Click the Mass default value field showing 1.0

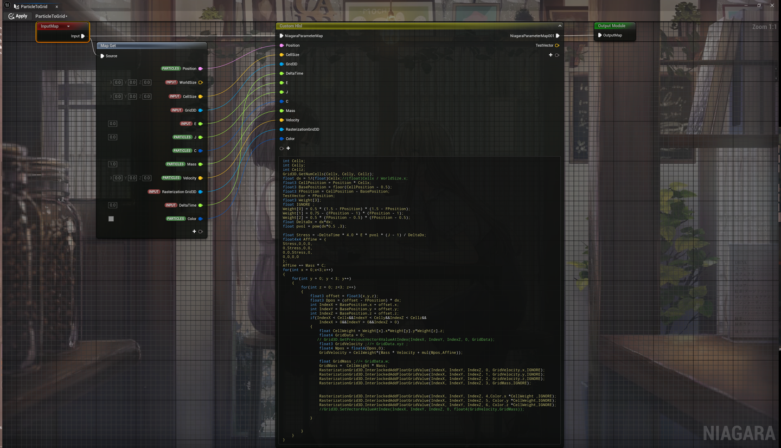(x=113, y=164)
